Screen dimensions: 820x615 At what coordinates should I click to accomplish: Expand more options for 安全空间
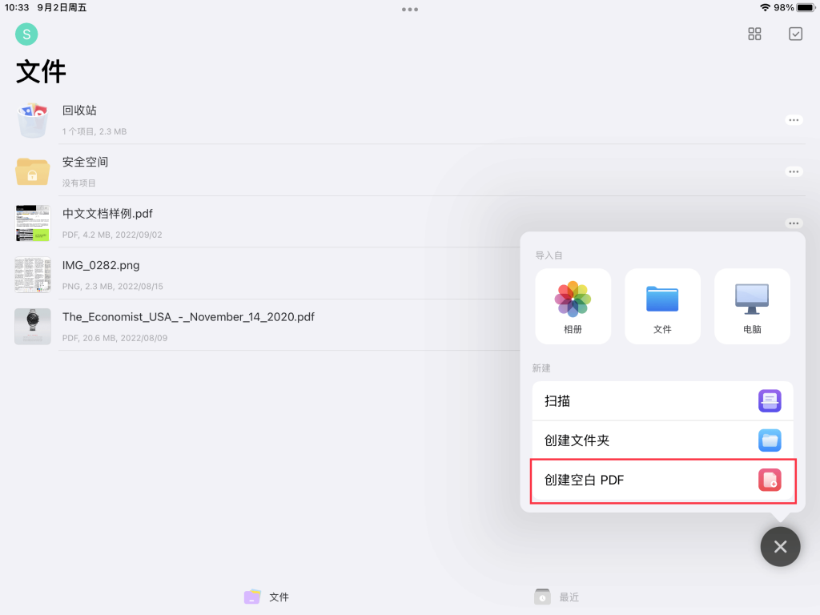click(794, 171)
